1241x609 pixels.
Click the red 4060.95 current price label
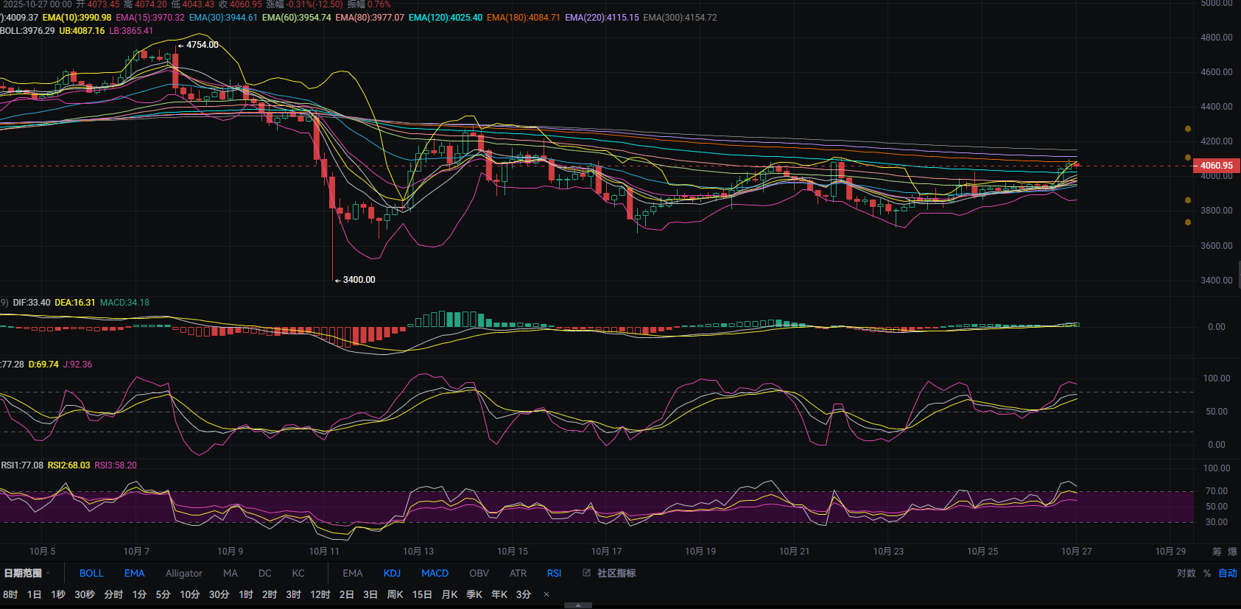pyautogui.click(x=1216, y=166)
